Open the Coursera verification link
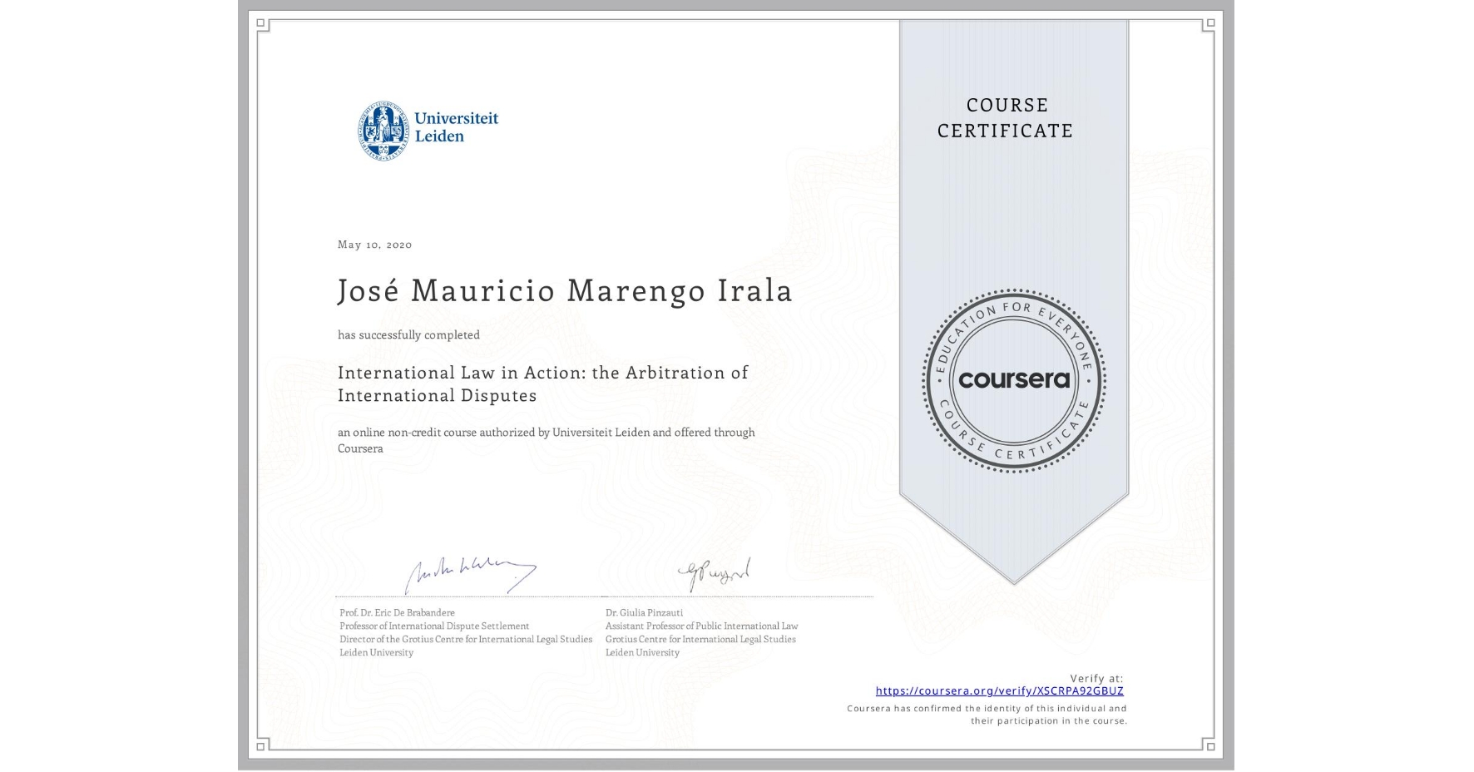Viewport: 1474px width, 772px height. (x=999, y=690)
